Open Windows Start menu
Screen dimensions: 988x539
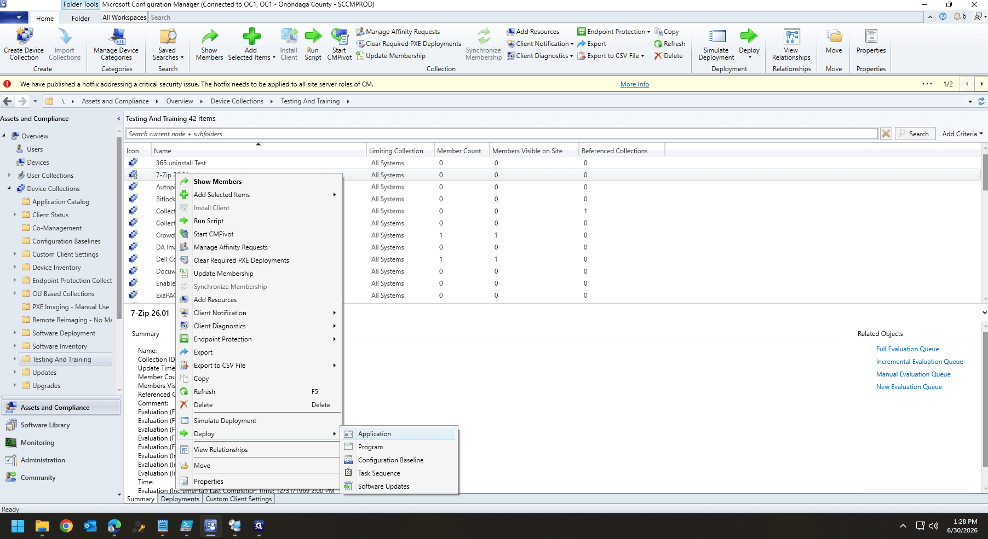(18, 526)
